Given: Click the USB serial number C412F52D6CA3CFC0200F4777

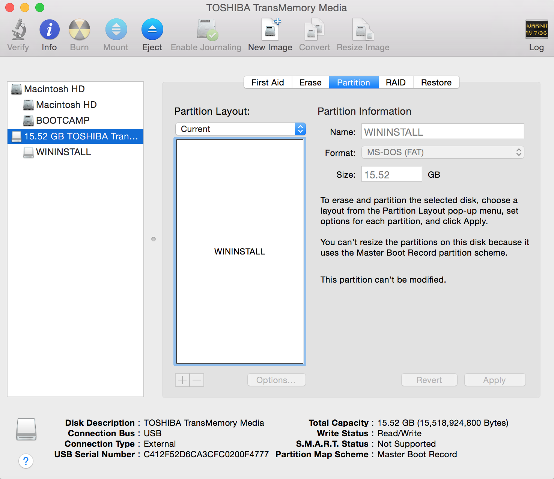Looking at the screenshot, I should click(x=206, y=454).
